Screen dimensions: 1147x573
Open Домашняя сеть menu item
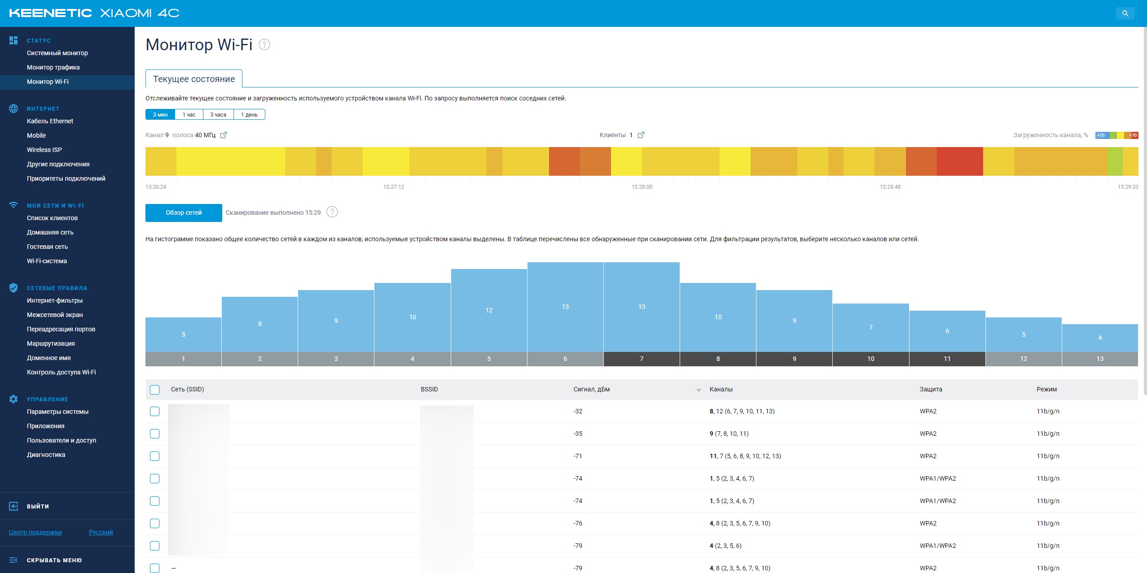(x=50, y=232)
